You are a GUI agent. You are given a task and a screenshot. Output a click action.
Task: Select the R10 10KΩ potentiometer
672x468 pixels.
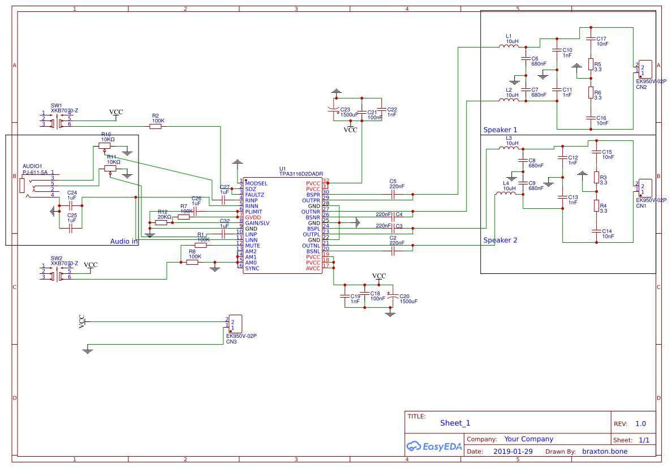[x=105, y=146]
